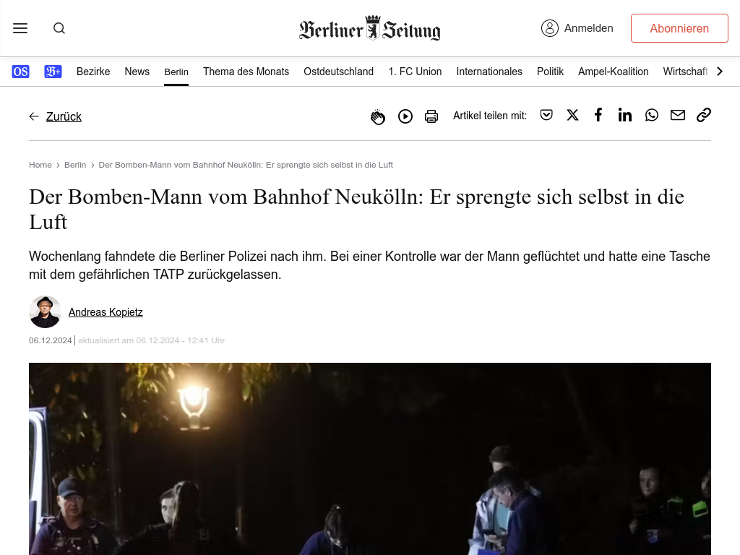Viewport: 740px width, 555px height.
Task: Open the article's main photo
Action: pyautogui.click(x=370, y=459)
